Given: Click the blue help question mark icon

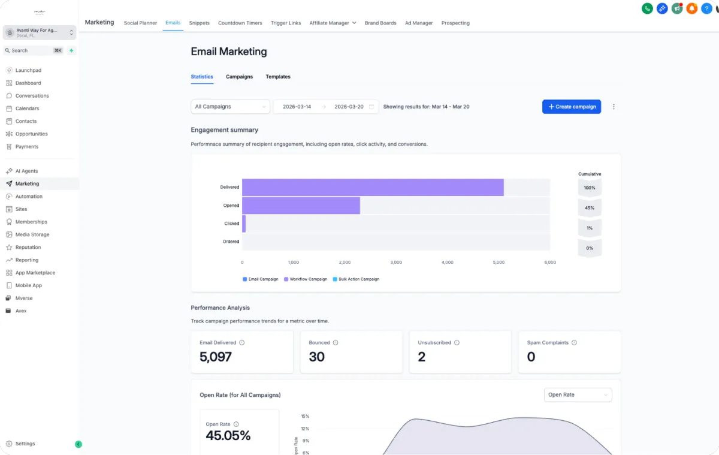Looking at the screenshot, I should [x=707, y=8].
